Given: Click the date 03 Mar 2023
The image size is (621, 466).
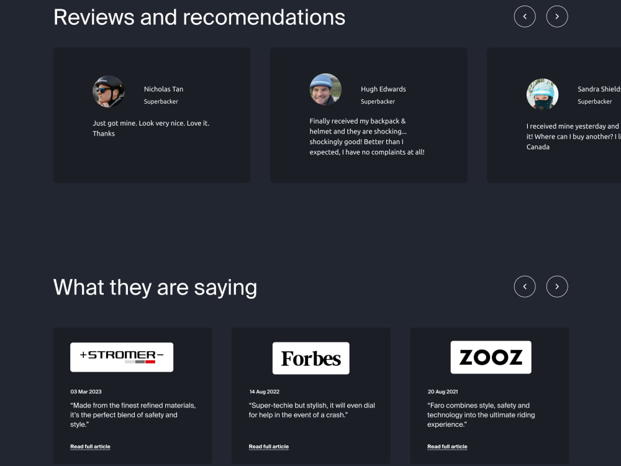Looking at the screenshot, I should tap(86, 391).
